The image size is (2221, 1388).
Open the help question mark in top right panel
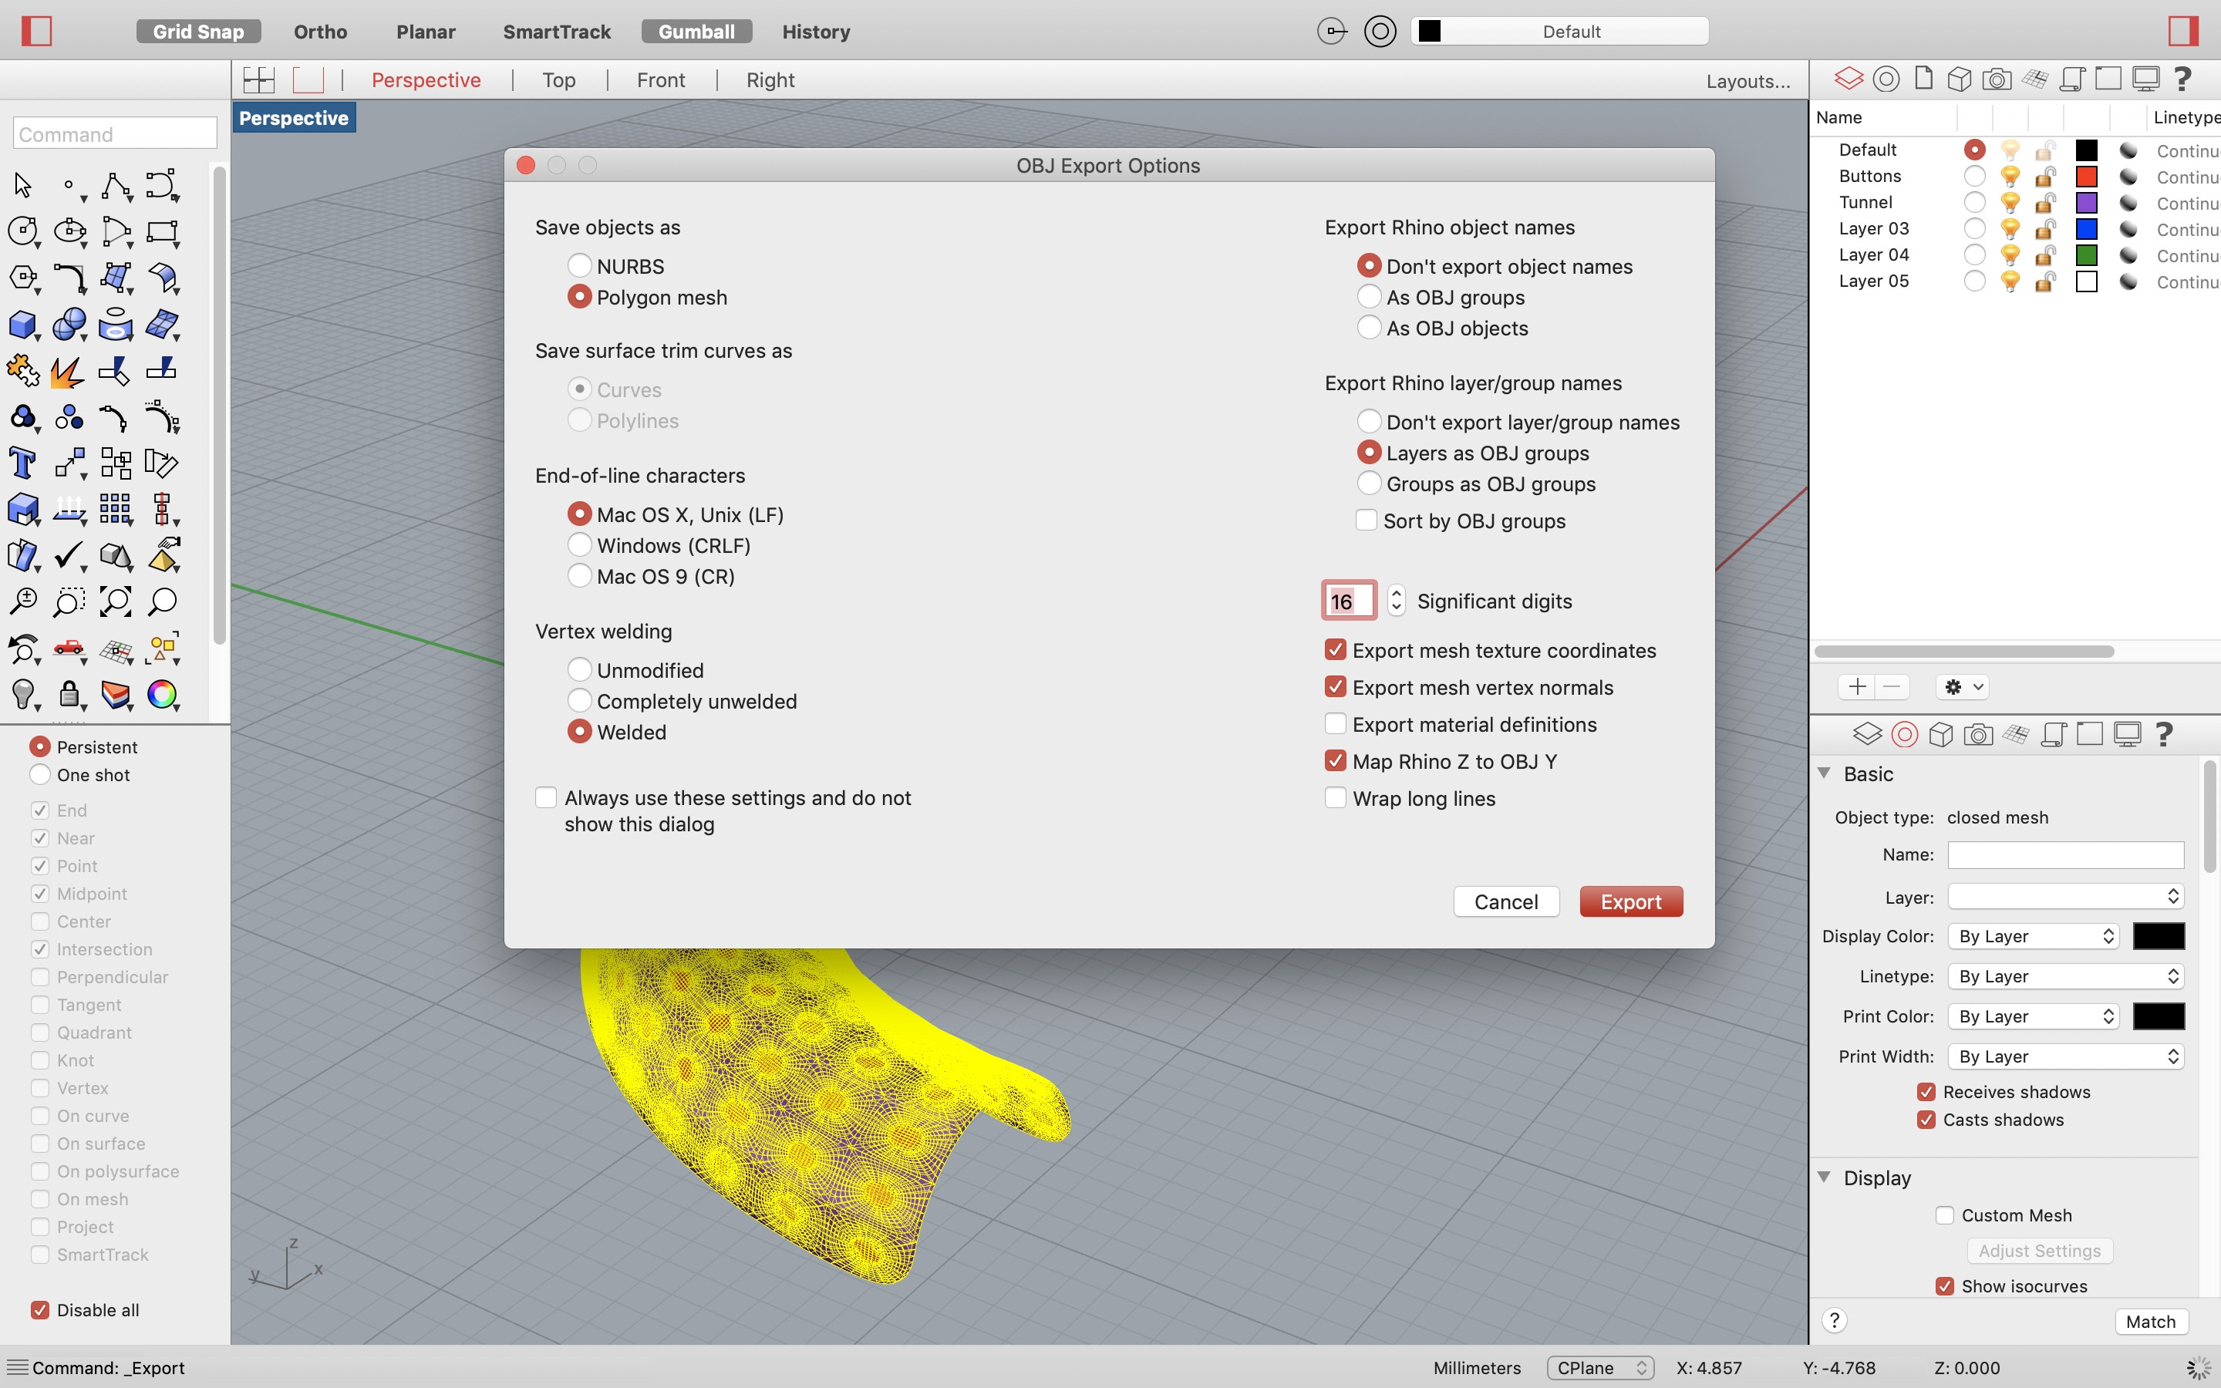(x=2182, y=80)
